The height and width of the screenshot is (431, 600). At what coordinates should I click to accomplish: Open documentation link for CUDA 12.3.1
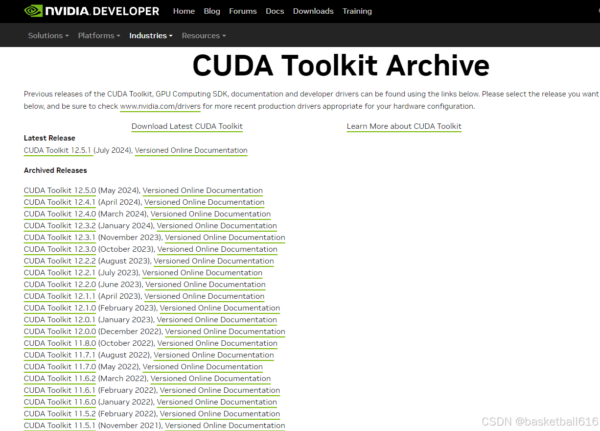[225, 238]
